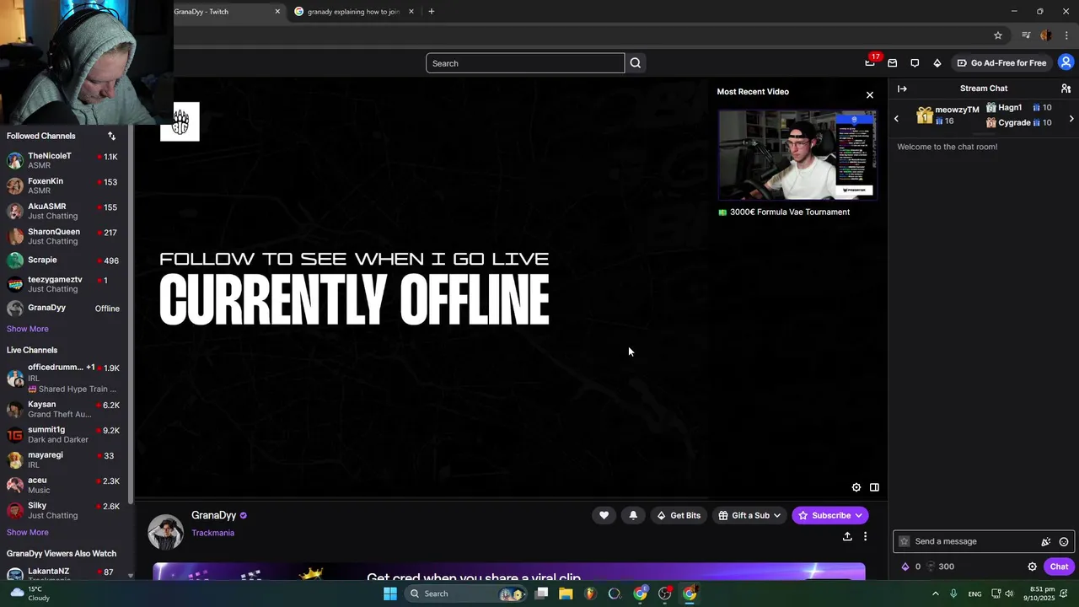Click the Bits diamond icon in top bar
The image size is (1079, 607).
coord(937,62)
